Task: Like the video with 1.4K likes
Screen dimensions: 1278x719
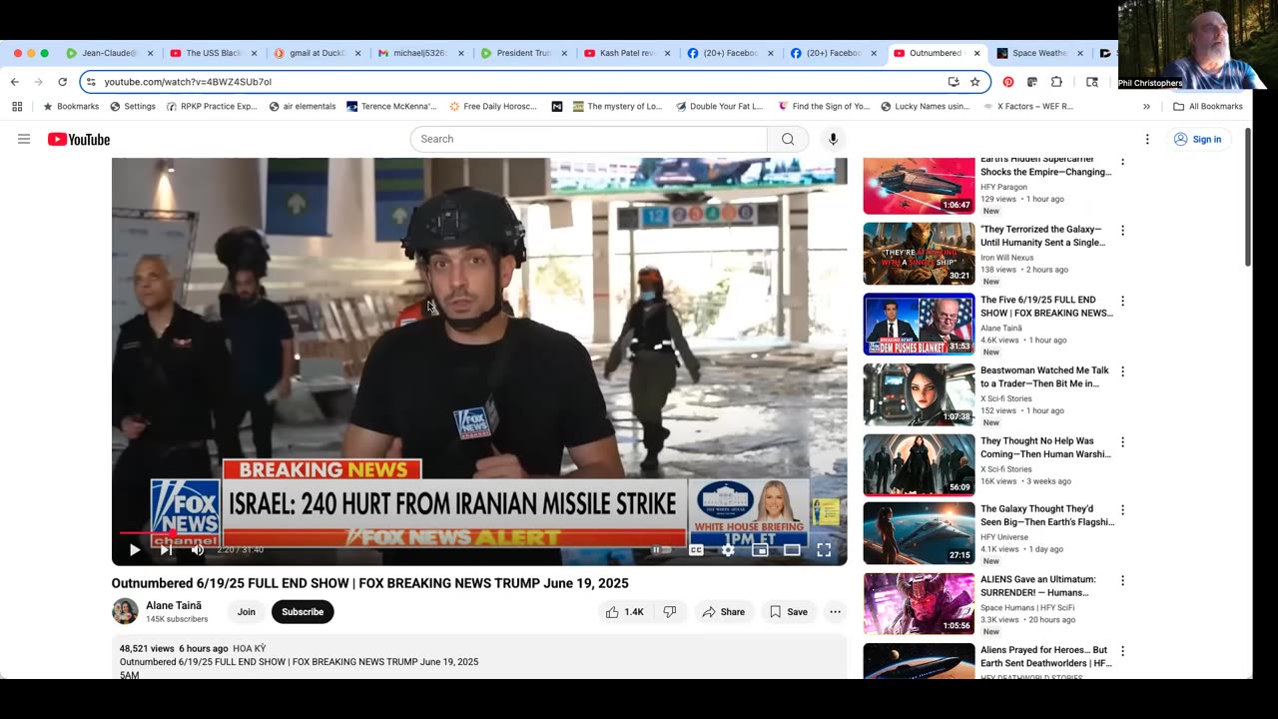Action: (624, 612)
